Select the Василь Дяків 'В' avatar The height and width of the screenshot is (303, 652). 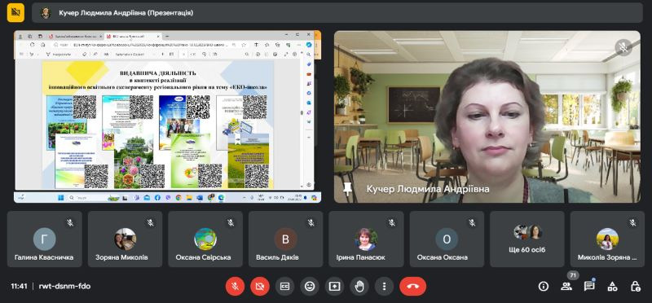tap(286, 239)
